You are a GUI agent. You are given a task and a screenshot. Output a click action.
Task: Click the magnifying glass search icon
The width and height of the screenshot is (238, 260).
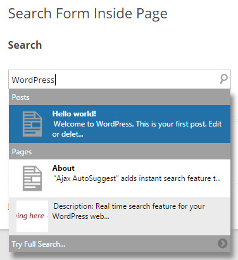[223, 79]
